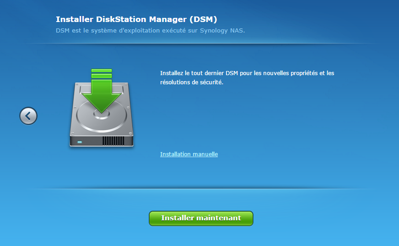Click the word "manuelle" in the link
The image size is (399, 246).
205,154
